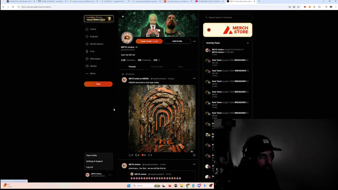Viewport: 338px width, 190px height.
Task: Open the quoted 15 hrs post
Action: pos(162,176)
